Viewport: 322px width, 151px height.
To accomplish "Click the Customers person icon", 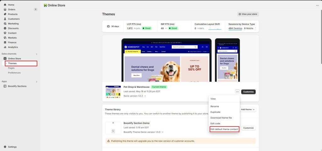I will [5, 19].
